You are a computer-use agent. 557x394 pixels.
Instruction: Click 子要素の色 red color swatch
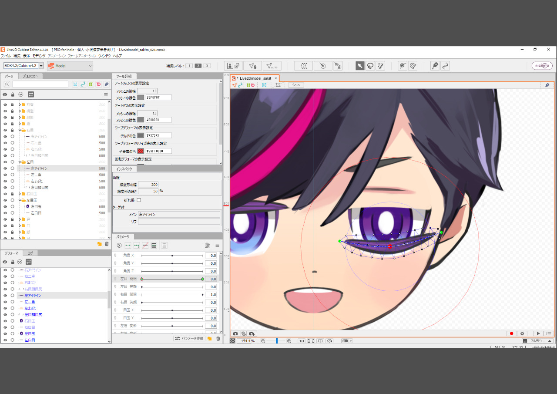pyautogui.click(x=141, y=151)
